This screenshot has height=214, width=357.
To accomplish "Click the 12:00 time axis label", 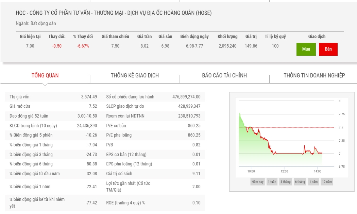I will click(284, 171).
